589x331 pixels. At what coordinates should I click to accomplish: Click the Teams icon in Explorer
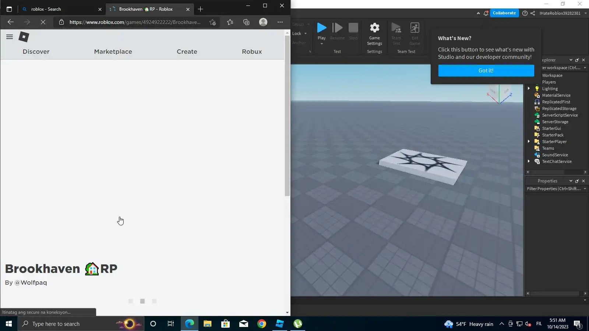point(537,148)
